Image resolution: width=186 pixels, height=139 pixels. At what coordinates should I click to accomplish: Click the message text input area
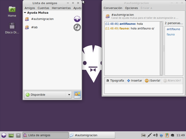[x=143, y=89]
